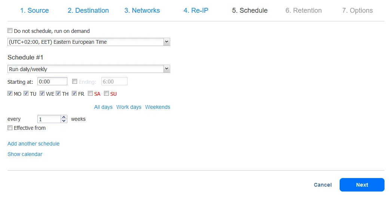This screenshot has width=392, height=199.
Task: Check the SU day checkbox
Action: 107,94
